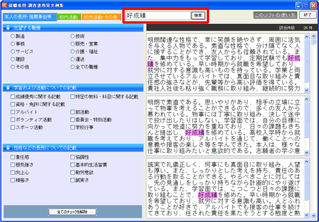Click up arrow of first result text scrollbar
Screen dimensions: 319x222
coord(307,37)
